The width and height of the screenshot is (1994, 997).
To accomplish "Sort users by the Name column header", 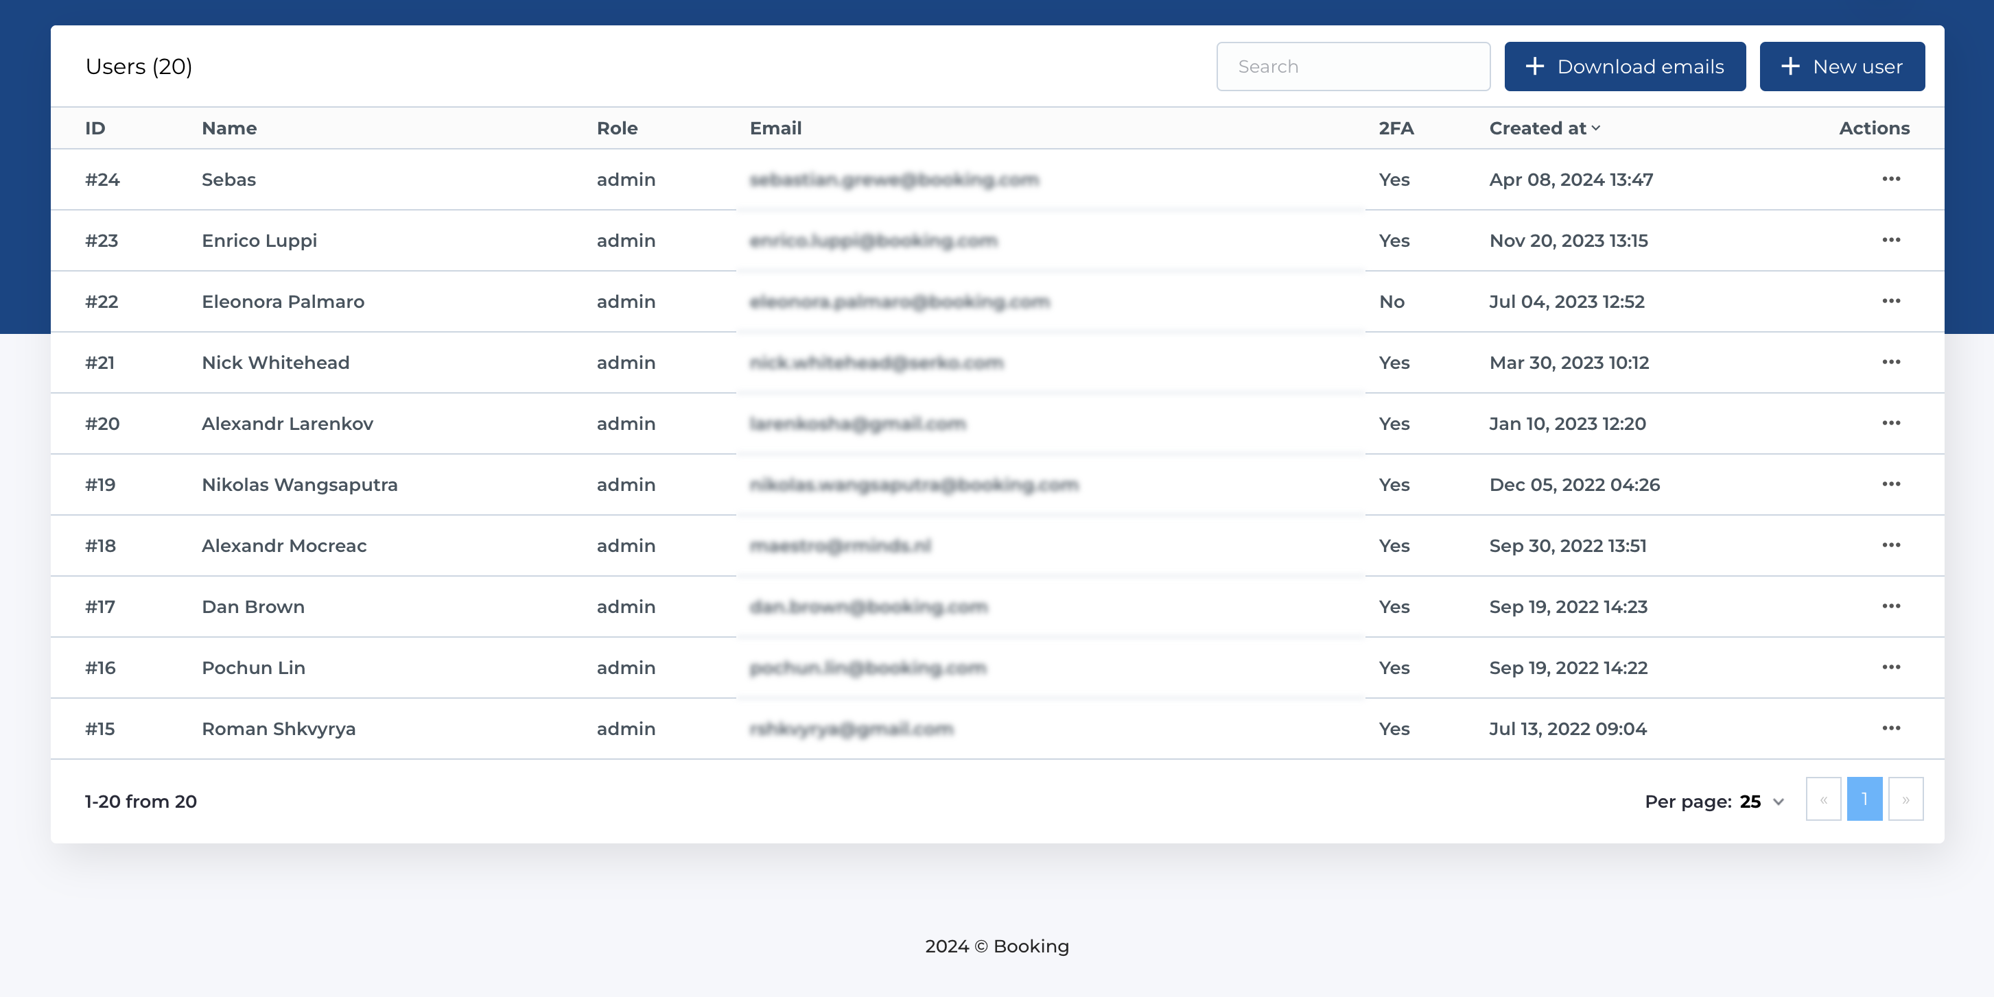I will (229, 128).
